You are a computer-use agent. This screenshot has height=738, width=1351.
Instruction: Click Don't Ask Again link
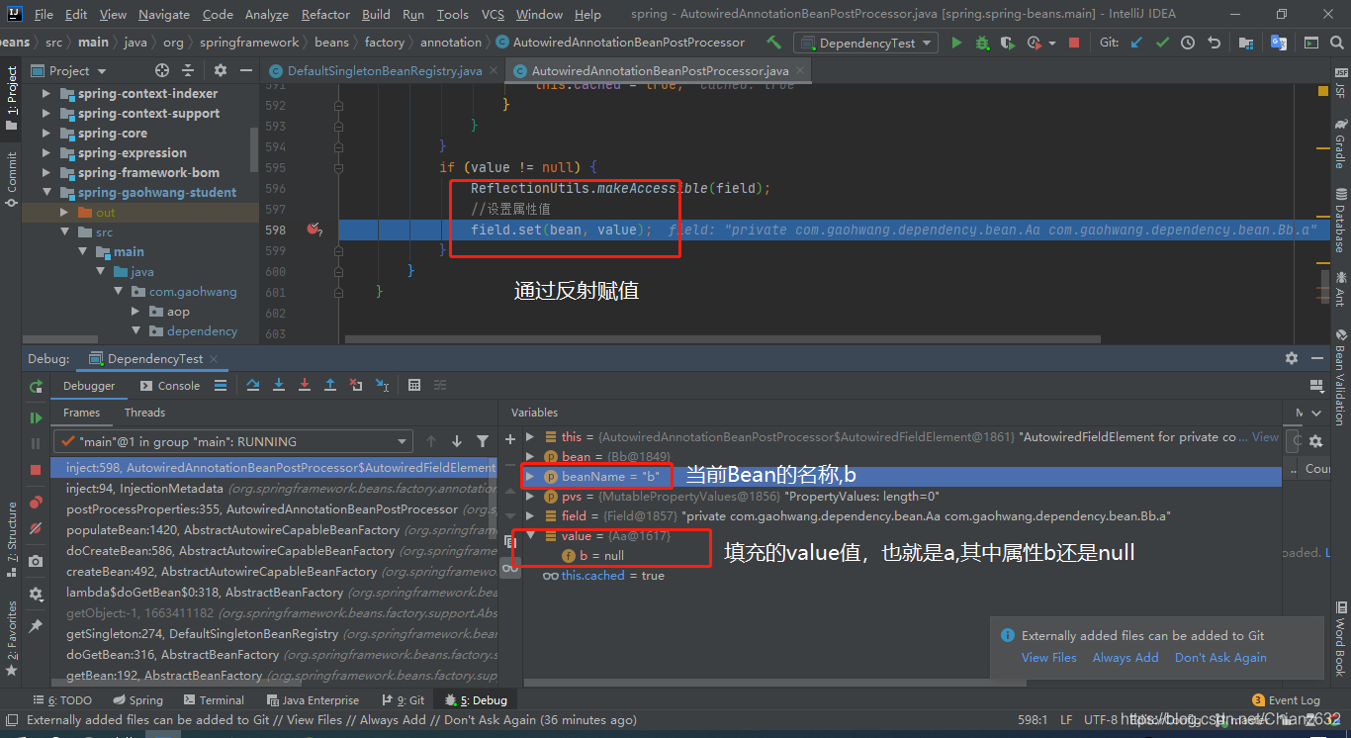[x=1220, y=657]
